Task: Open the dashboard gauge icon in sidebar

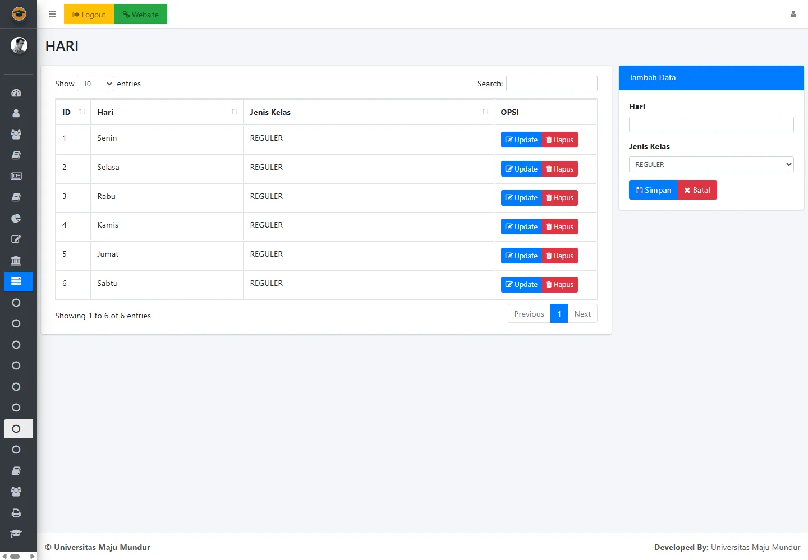Action: pos(16,93)
